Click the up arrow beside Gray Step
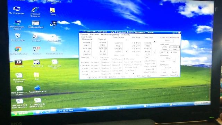 [154, 42]
